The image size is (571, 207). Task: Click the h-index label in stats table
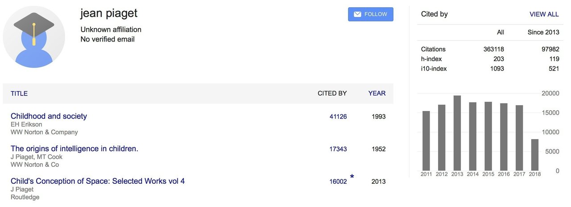pyautogui.click(x=431, y=59)
